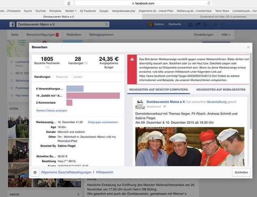Screen dimensions: 257x197
Task: Select the Handlungen tab
Action: (x=42, y=77)
